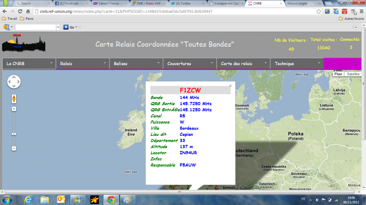Click the vertical page scrollbar
The image size is (366, 205).
363,84
